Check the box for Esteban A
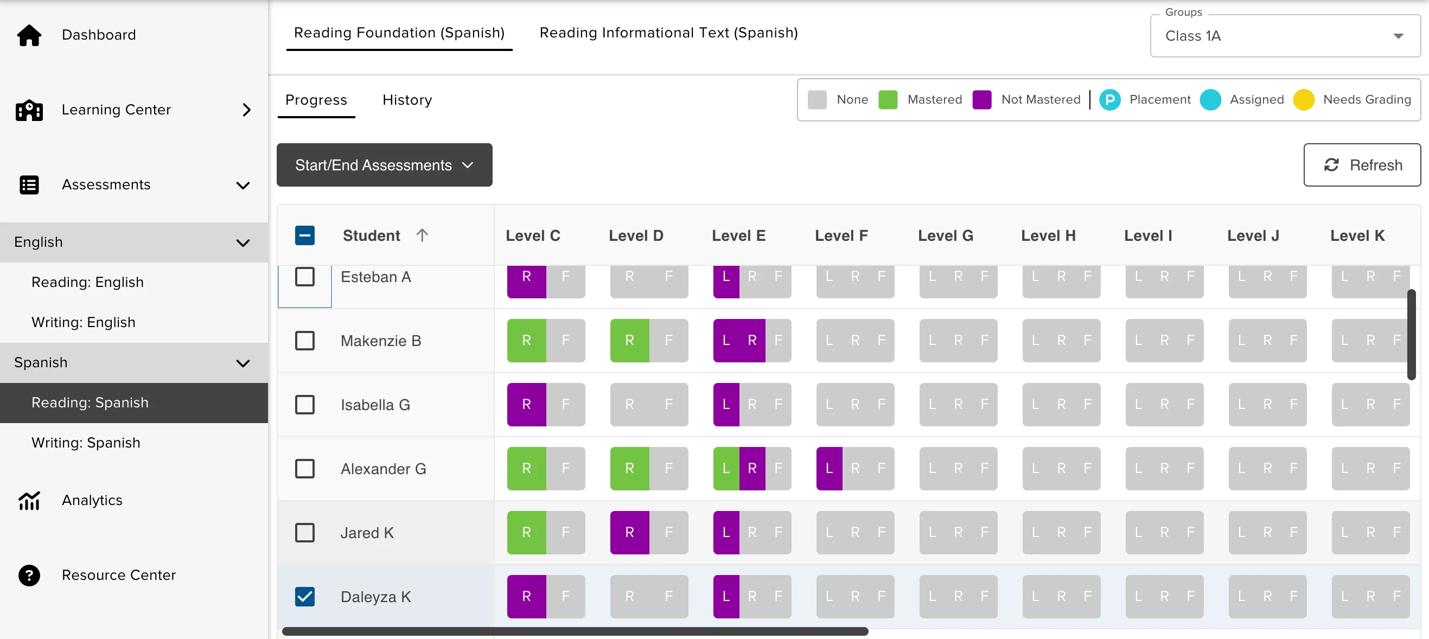This screenshot has height=639, width=1429. [304, 276]
